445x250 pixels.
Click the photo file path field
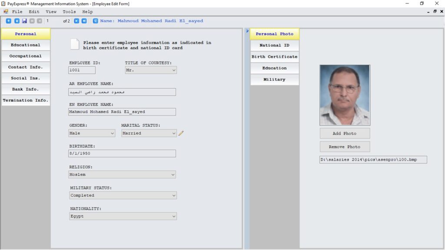(373, 160)
